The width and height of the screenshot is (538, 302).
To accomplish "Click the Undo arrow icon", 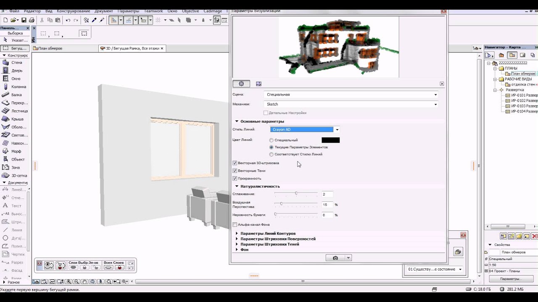I will point(68,20).
